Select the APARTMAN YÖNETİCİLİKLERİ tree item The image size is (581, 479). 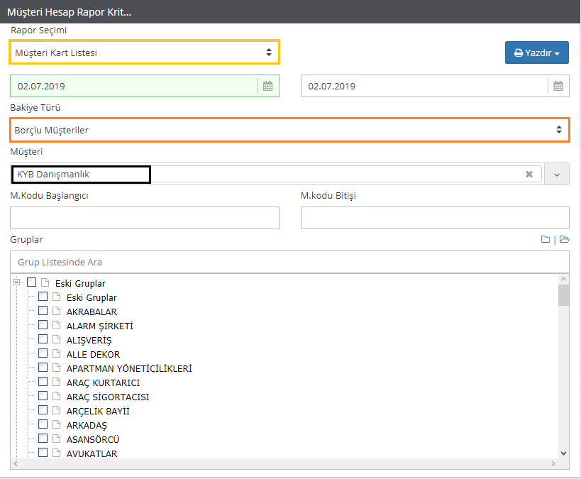click(129, 368)
